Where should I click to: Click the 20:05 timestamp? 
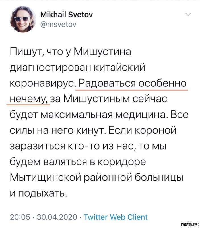pyautogui.click(x=20, y=217)
